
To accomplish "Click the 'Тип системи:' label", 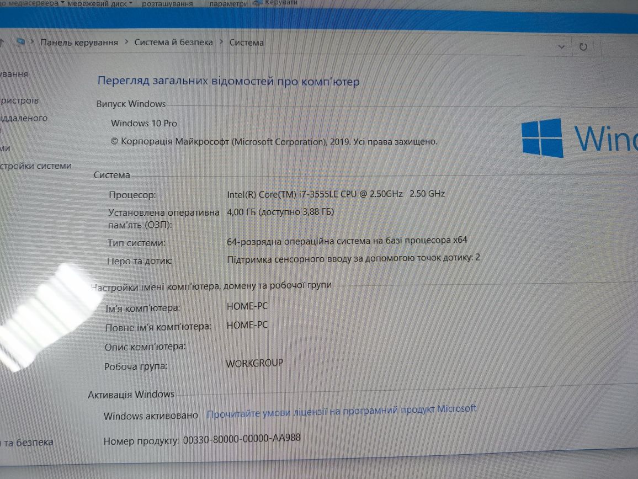I will [x=136, y=243].
